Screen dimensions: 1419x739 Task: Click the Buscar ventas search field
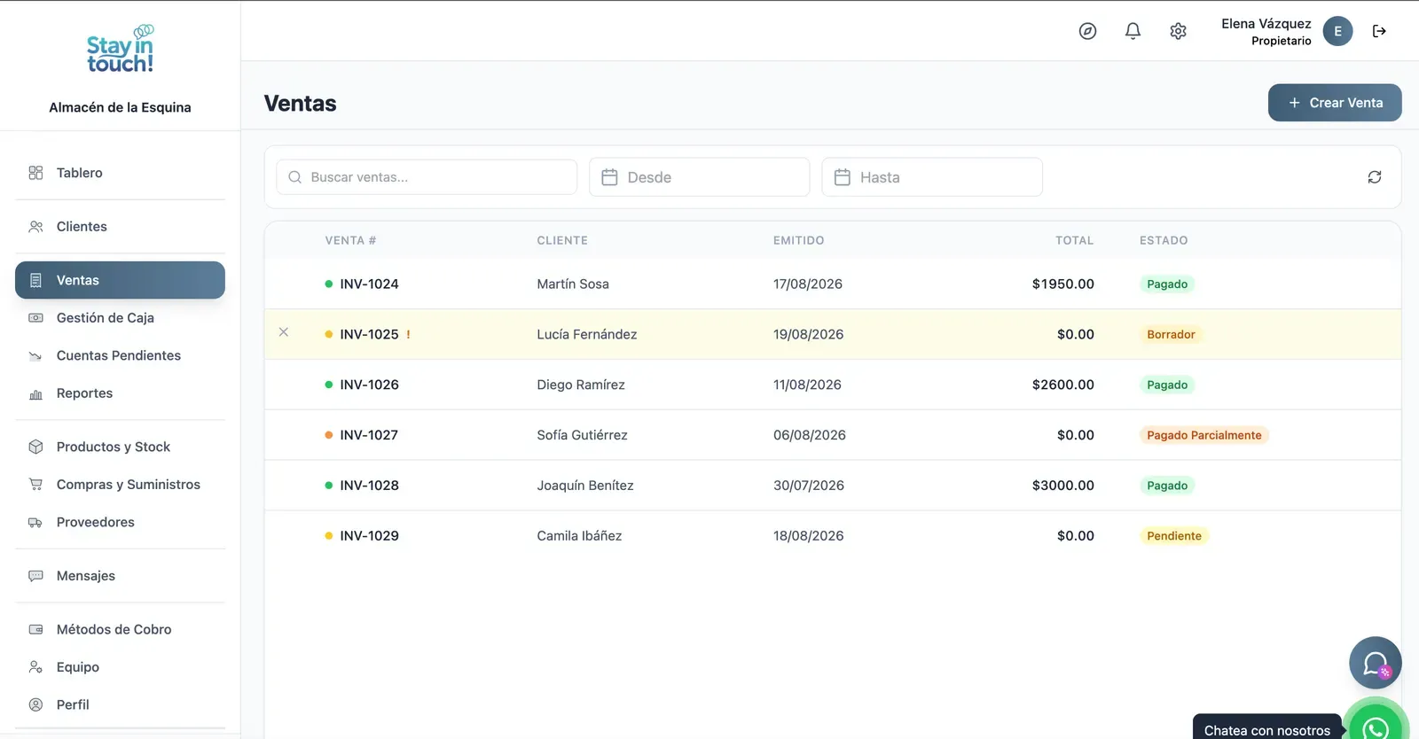(x=427, y=177)
